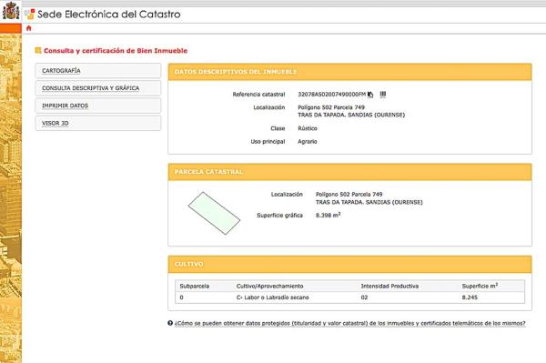Select the cadastral reference 32078A502007490000FM

coord(332,95)
